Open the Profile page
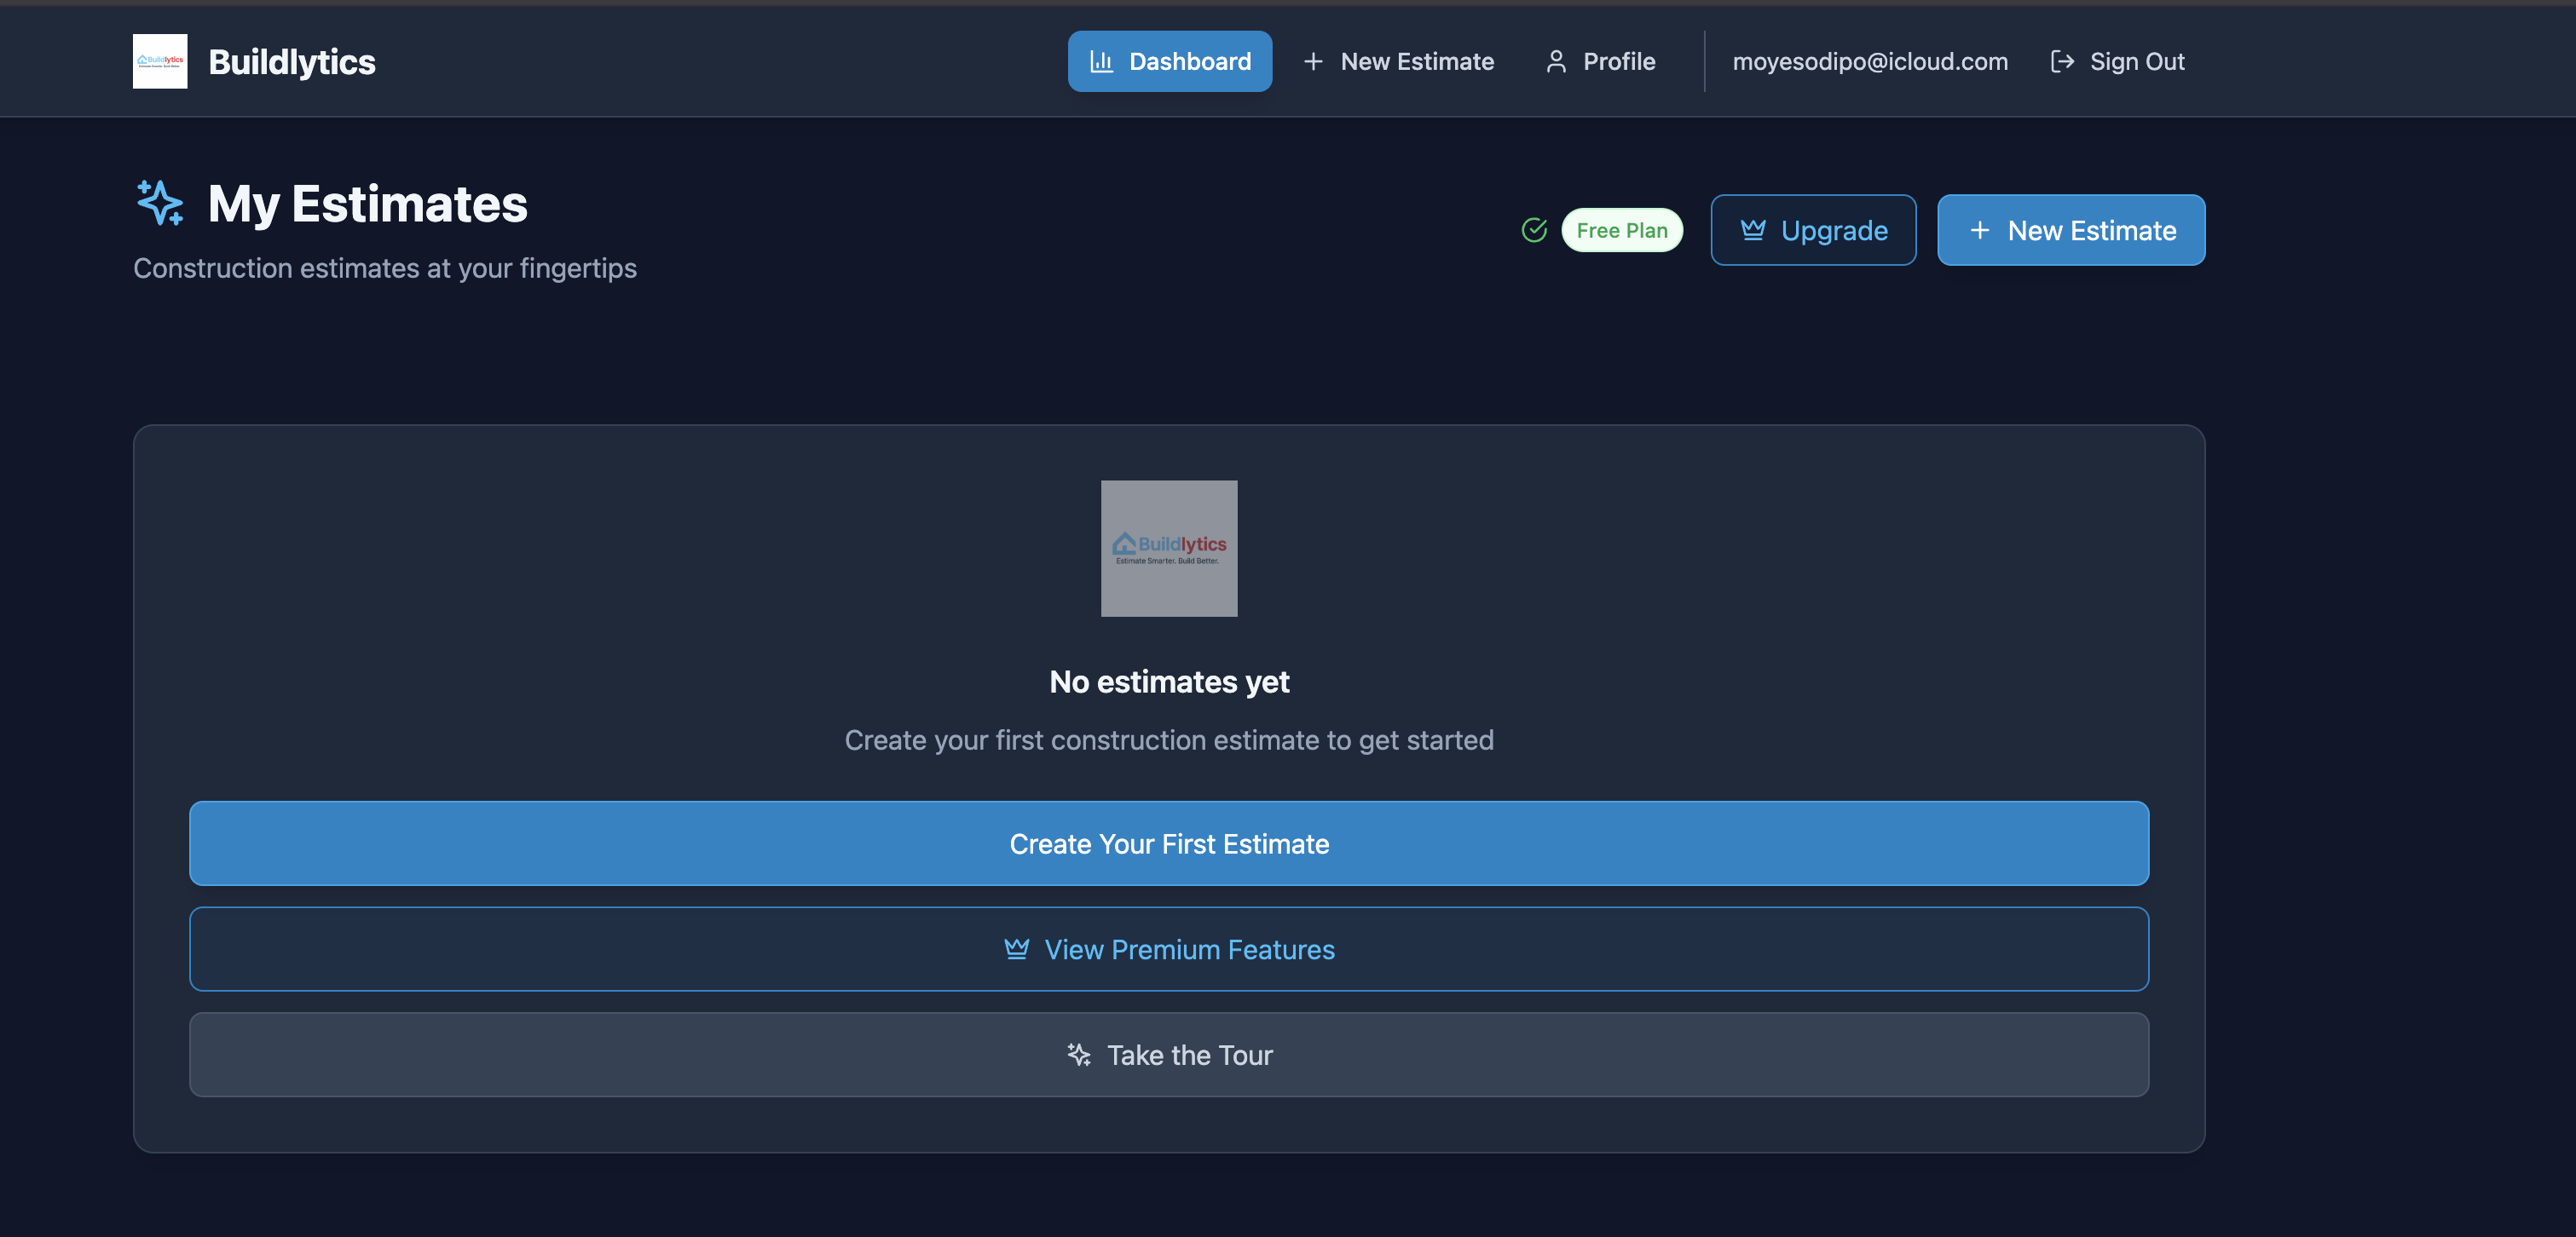Viewport: 2576px width, 1237px height. pos(1618,61)
